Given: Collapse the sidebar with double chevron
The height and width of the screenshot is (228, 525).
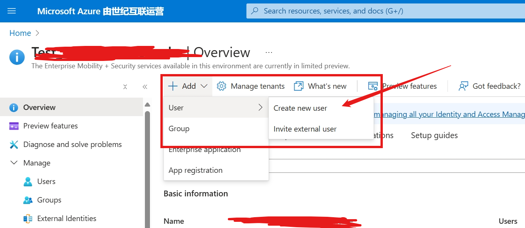Looking at the screenshot, I should pyautogui.click(x=145, y=87).
